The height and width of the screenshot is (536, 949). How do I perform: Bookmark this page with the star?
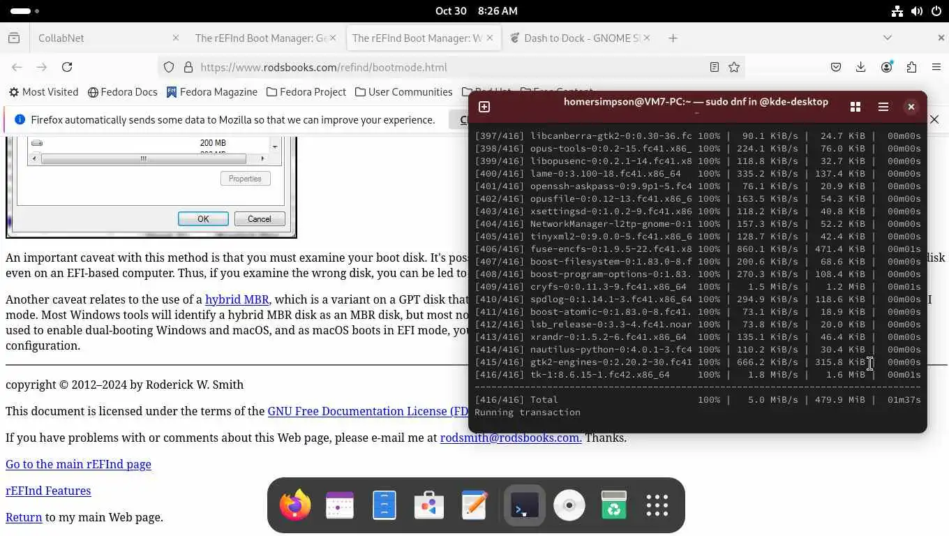point(734,67)
